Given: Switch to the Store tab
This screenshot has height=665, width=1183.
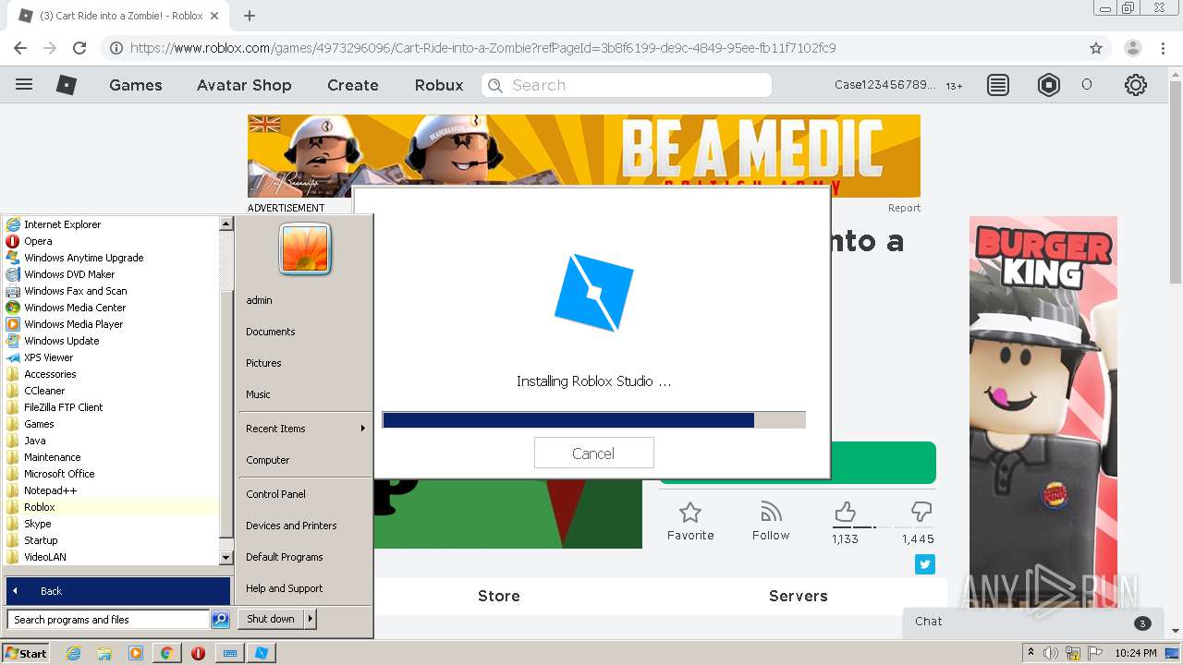Looking at the screenshot, I should (499, 596).
